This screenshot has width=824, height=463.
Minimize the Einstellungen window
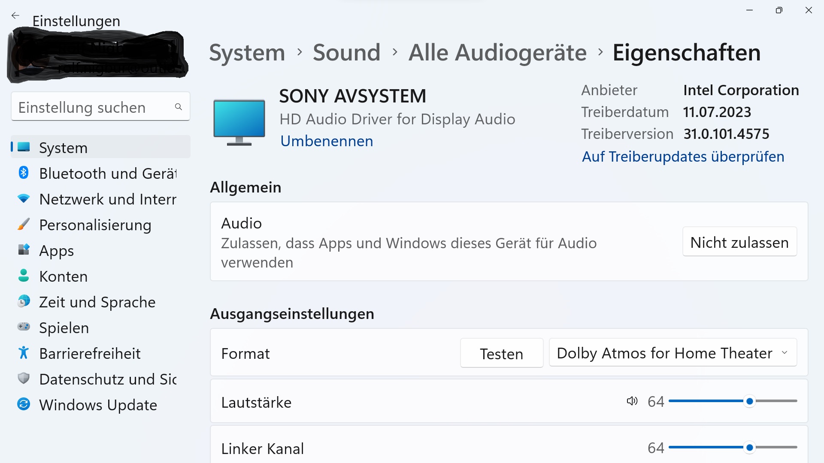coord(750,10)
